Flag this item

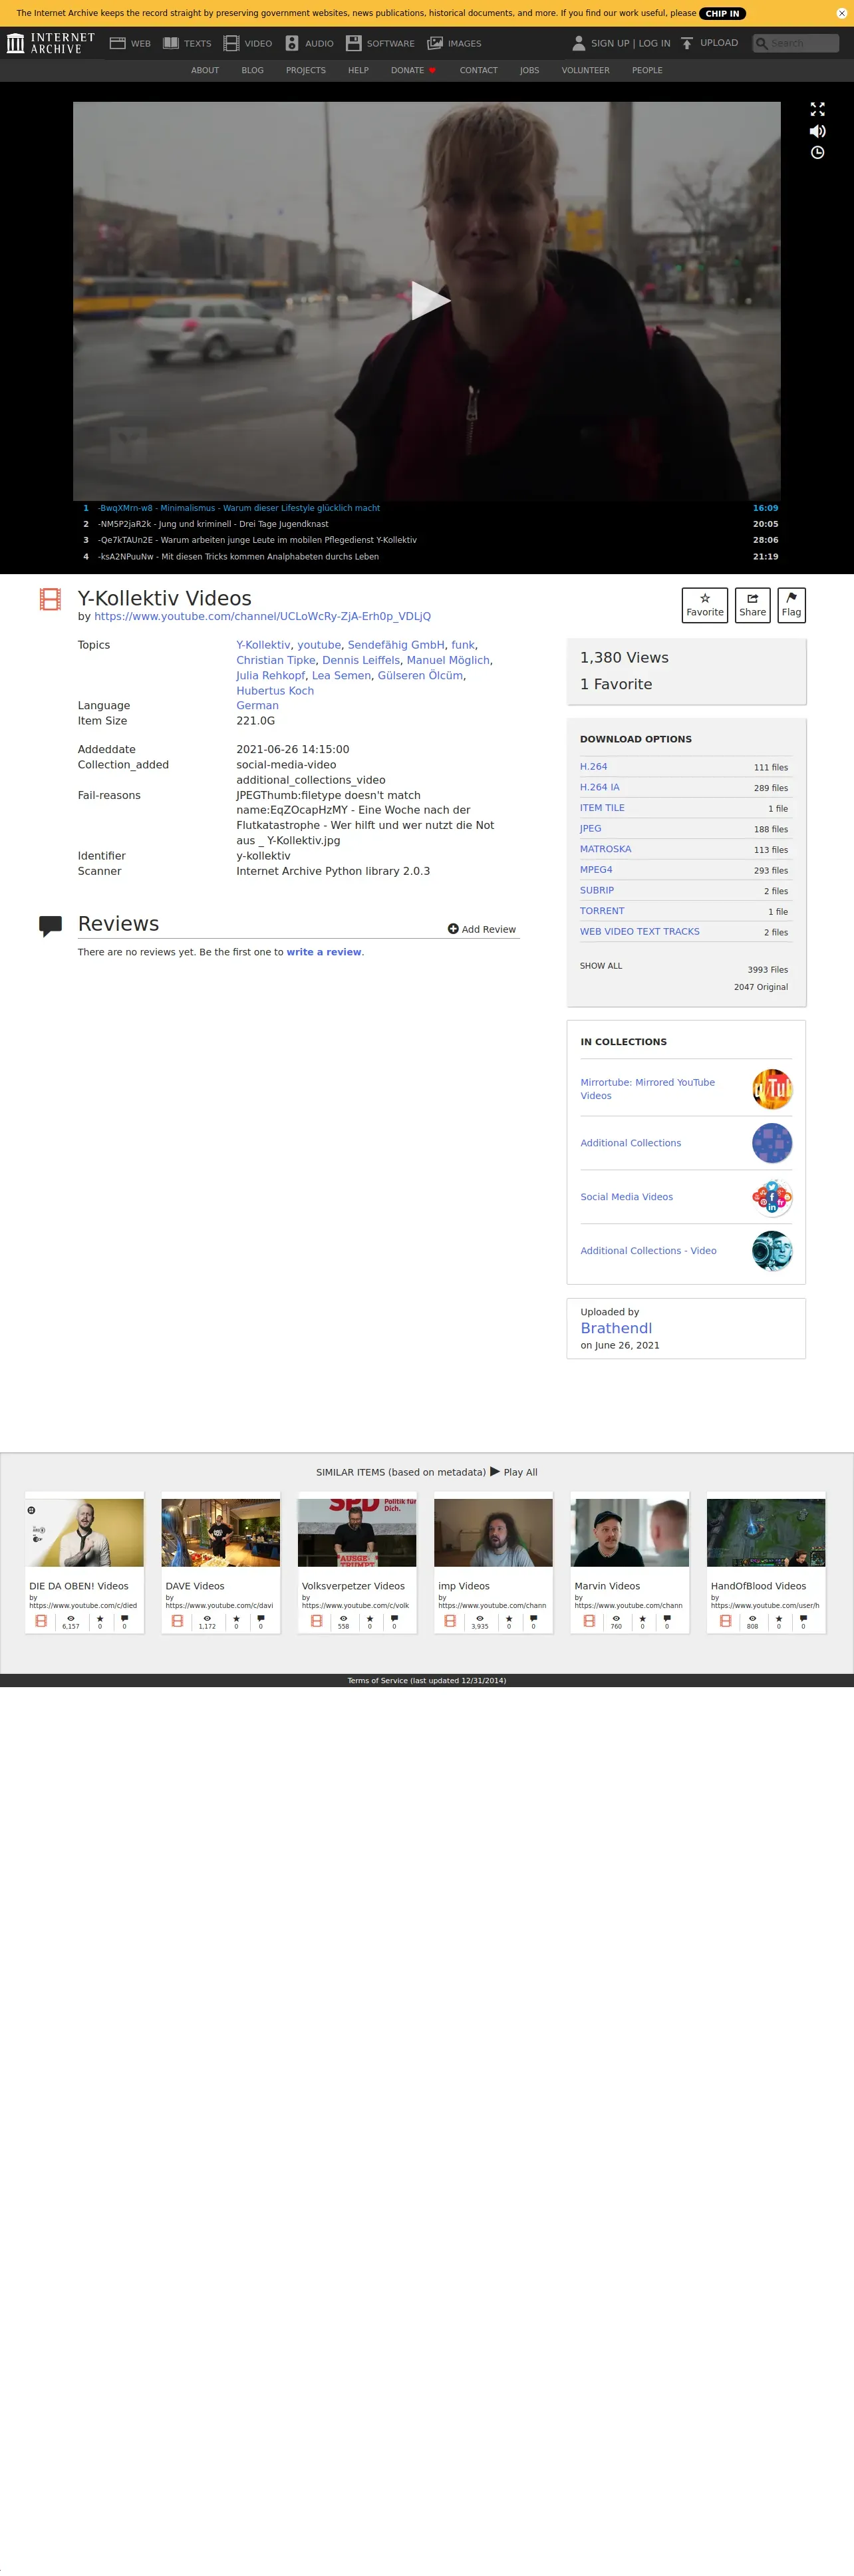tap(791, 605)
